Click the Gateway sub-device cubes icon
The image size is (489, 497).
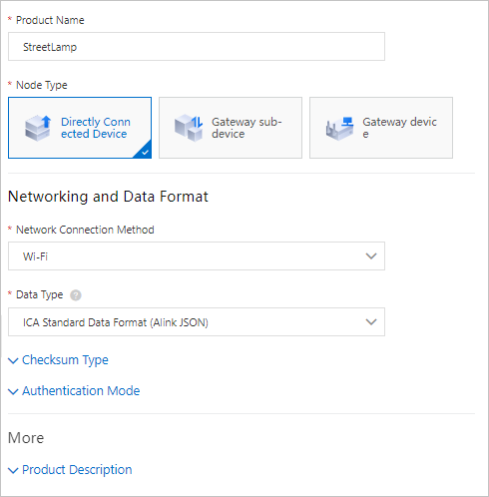[x=189, y=128]
